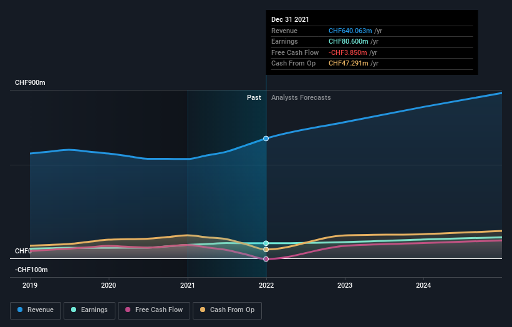Click the Dec 31 2021 tooltip date
The width and height of the screenshot is (512, 327).
point(290,19)
